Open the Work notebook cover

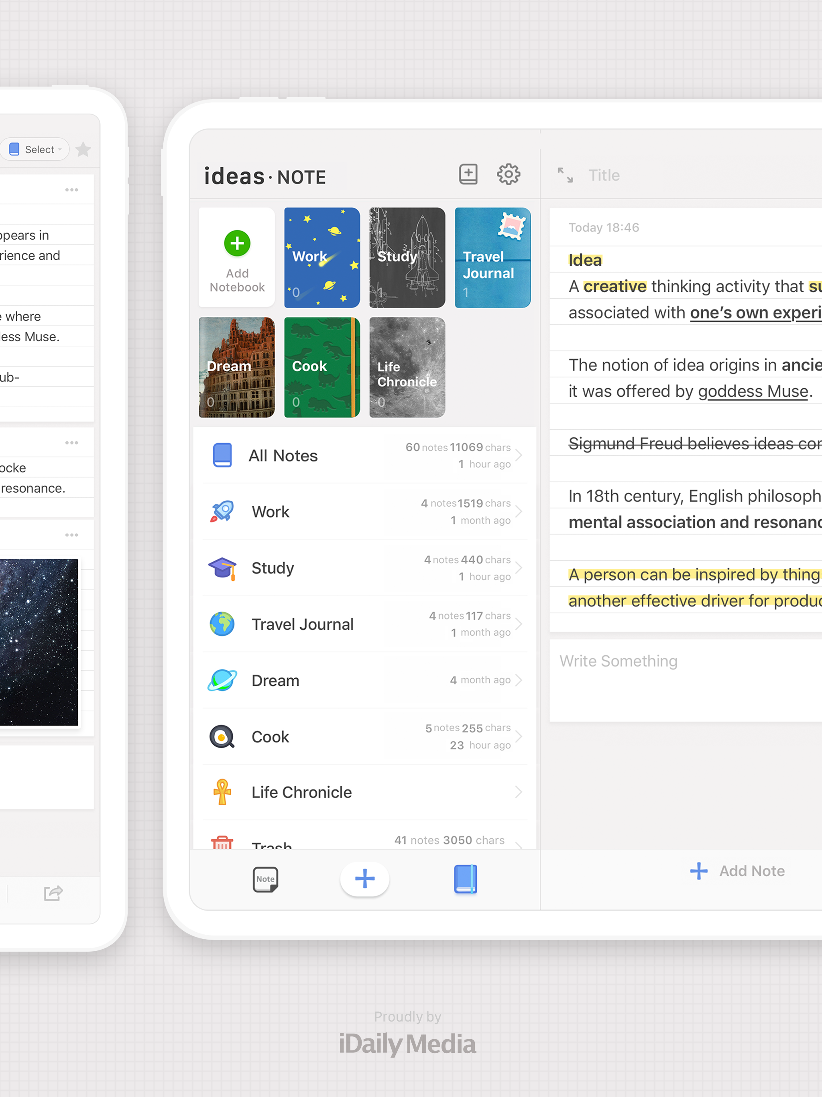322,257
